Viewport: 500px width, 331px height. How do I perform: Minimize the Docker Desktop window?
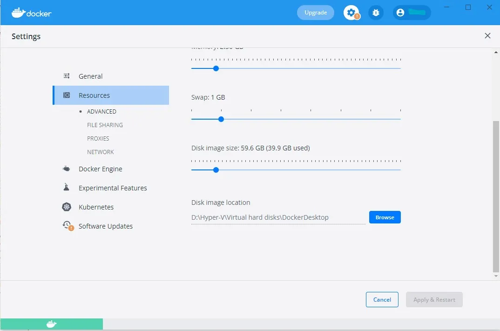point(447,7)
